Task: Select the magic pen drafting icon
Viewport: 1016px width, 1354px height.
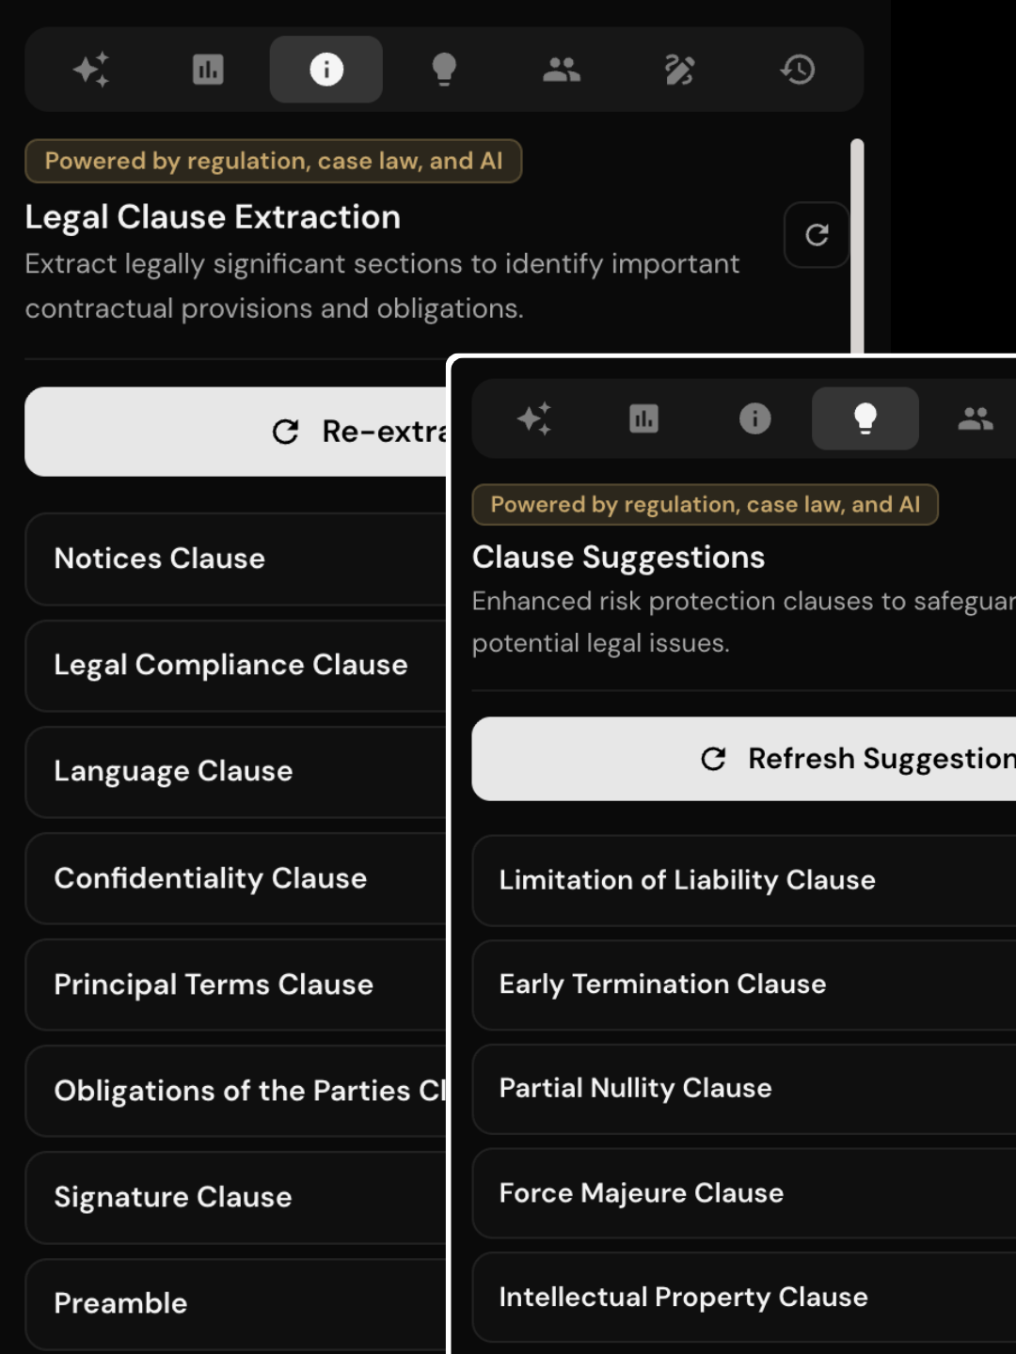Action: click(680, 69)
